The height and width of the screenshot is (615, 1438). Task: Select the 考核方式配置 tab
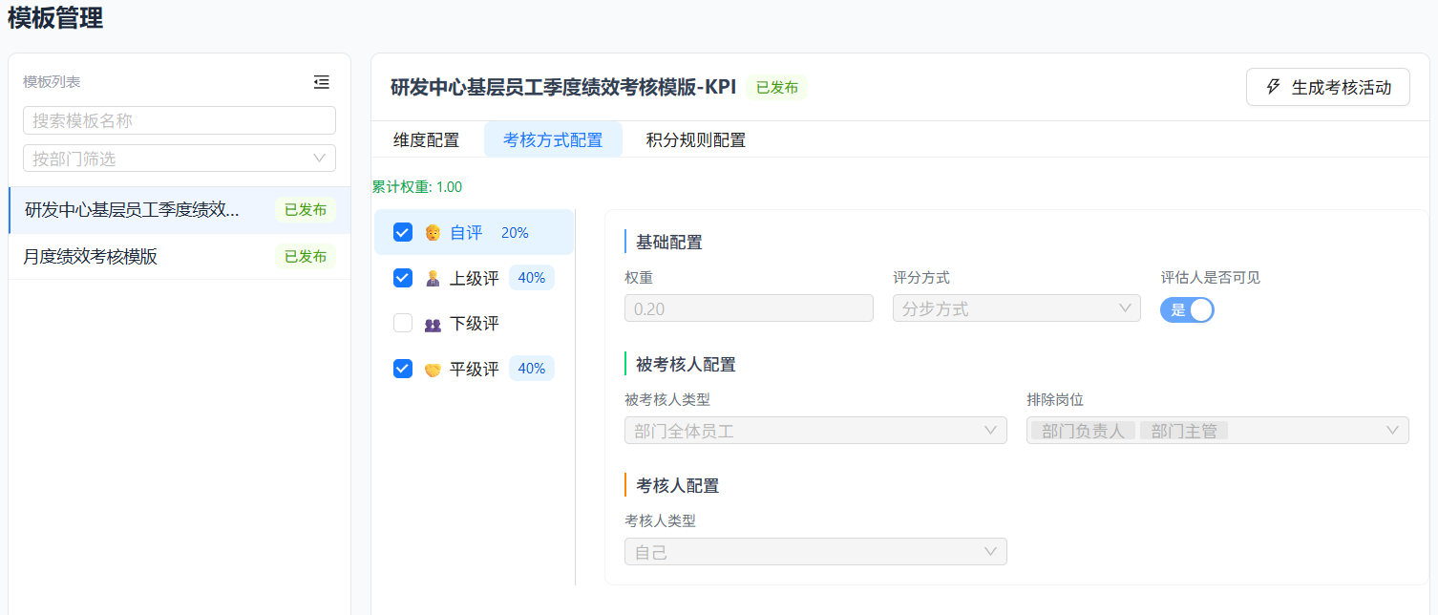pos(553,139)
